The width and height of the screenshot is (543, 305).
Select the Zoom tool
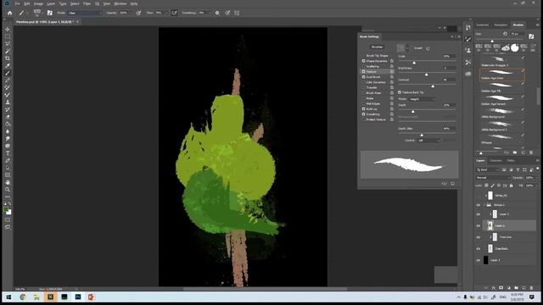point(8,190)
